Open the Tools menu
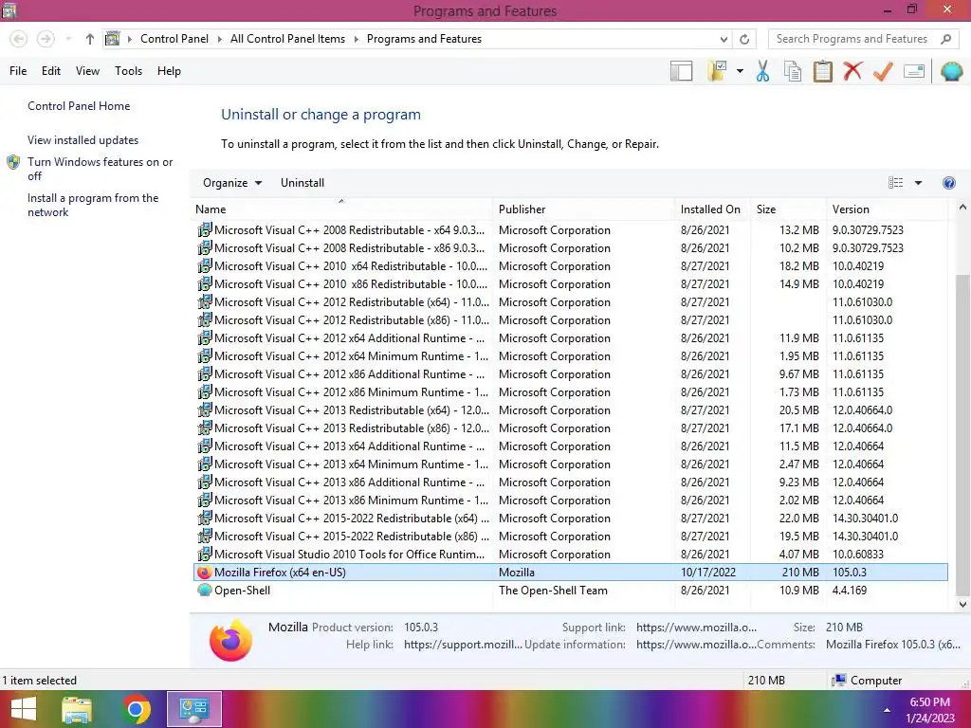Screen dimensions: 971x728 point(128,71)
